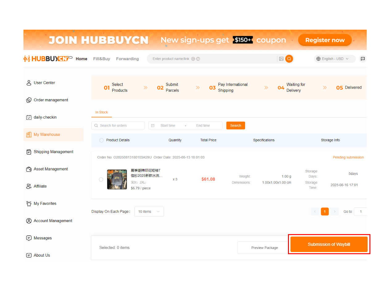Switch to the In Stock tab
Viewport: 384px width, 286px height.
102,112
